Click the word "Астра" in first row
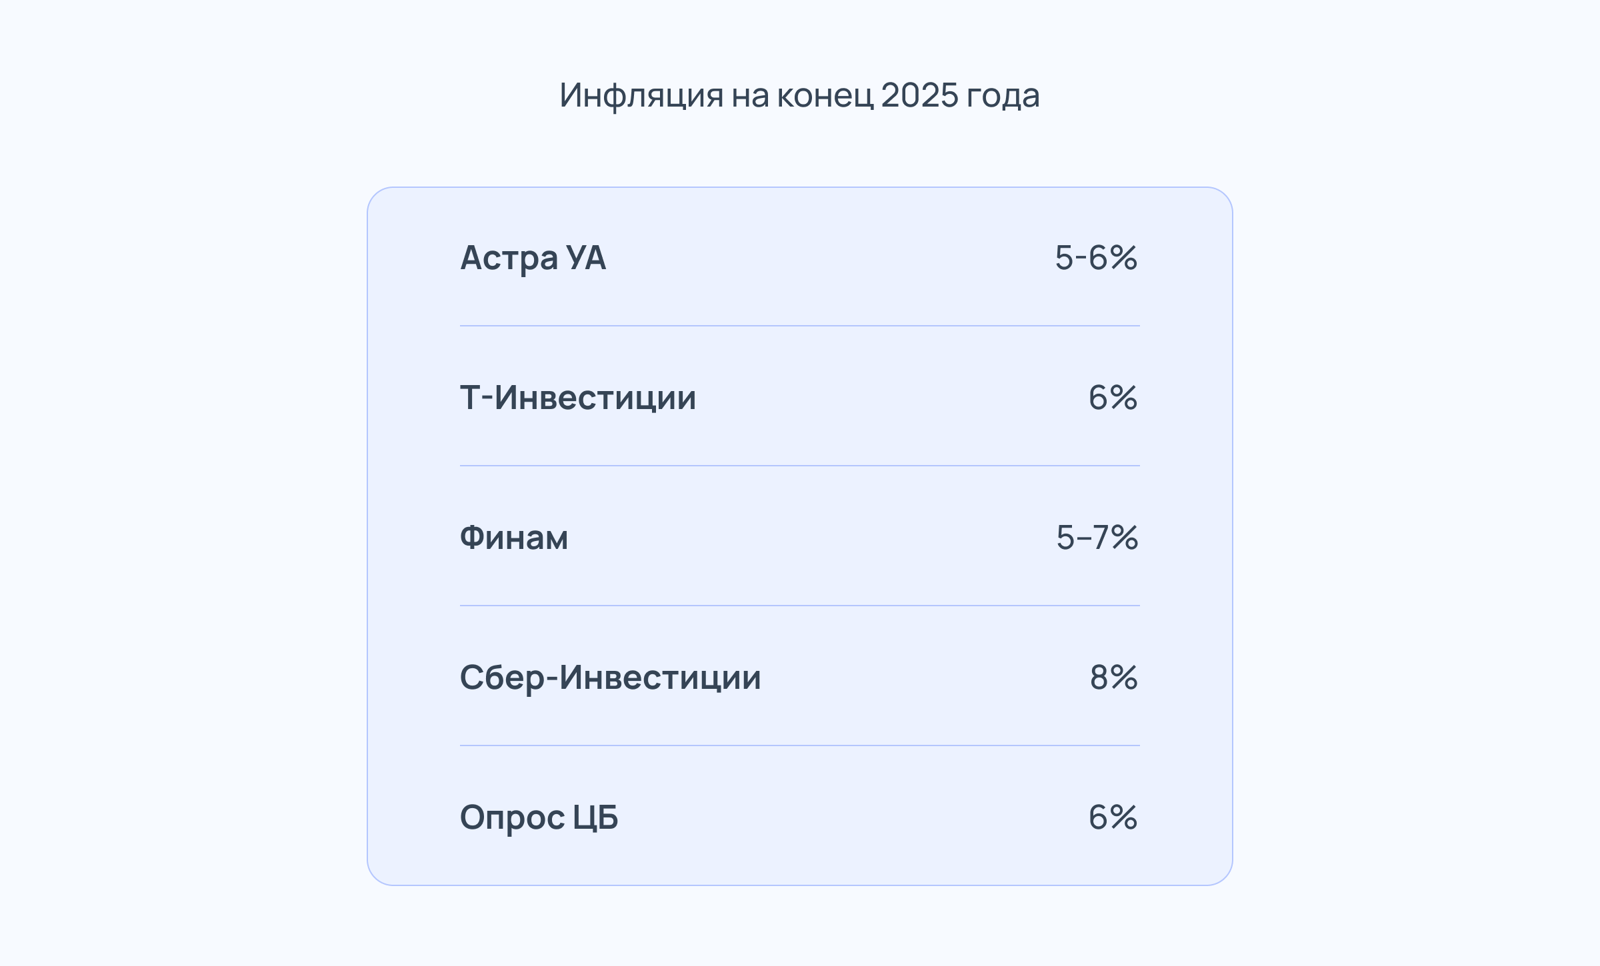Screen dimensions: 1600x966 point(509,259)
